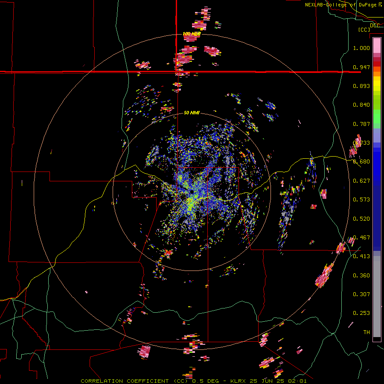Click the 0.467 scale value

pyautogui.click(x=361, y=238)
